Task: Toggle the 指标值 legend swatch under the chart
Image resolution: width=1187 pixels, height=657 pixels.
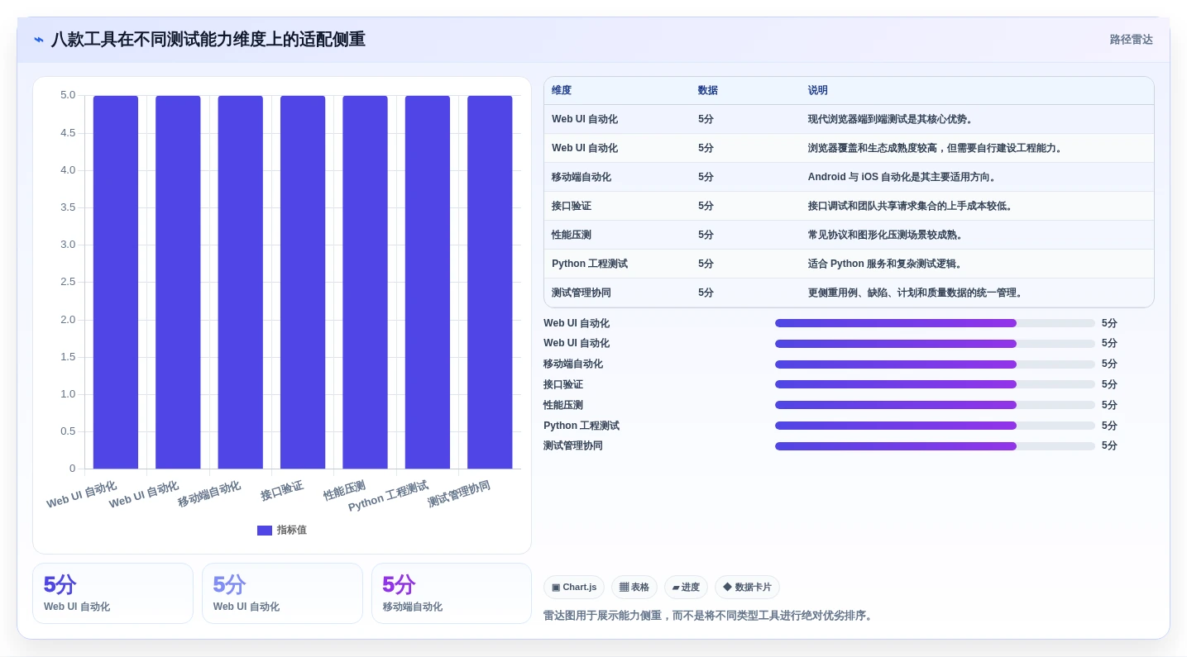Action: tap(265, 531)
